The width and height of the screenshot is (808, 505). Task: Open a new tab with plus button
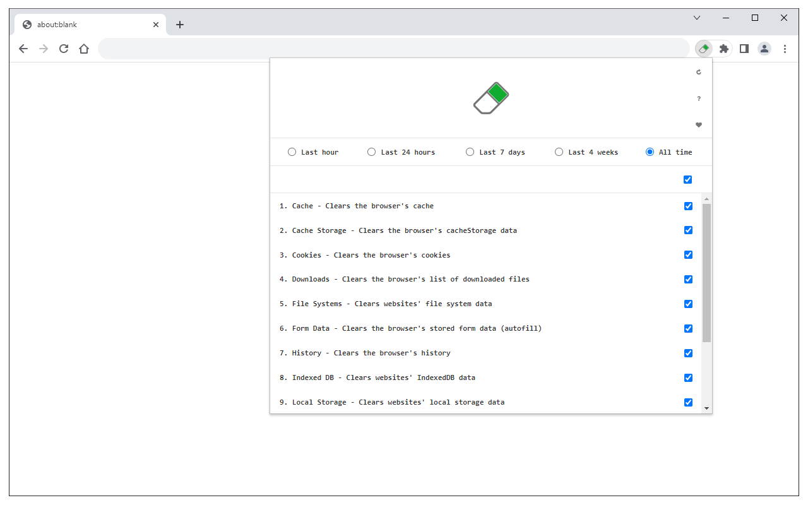pos(180,25)
